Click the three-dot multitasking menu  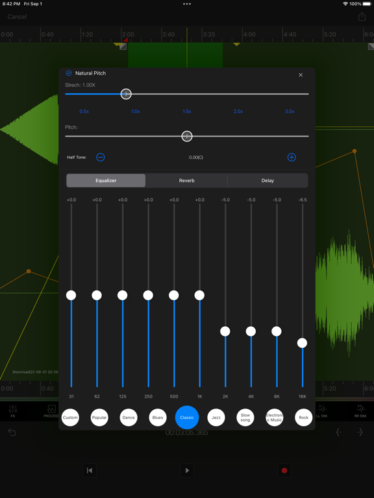187,4
